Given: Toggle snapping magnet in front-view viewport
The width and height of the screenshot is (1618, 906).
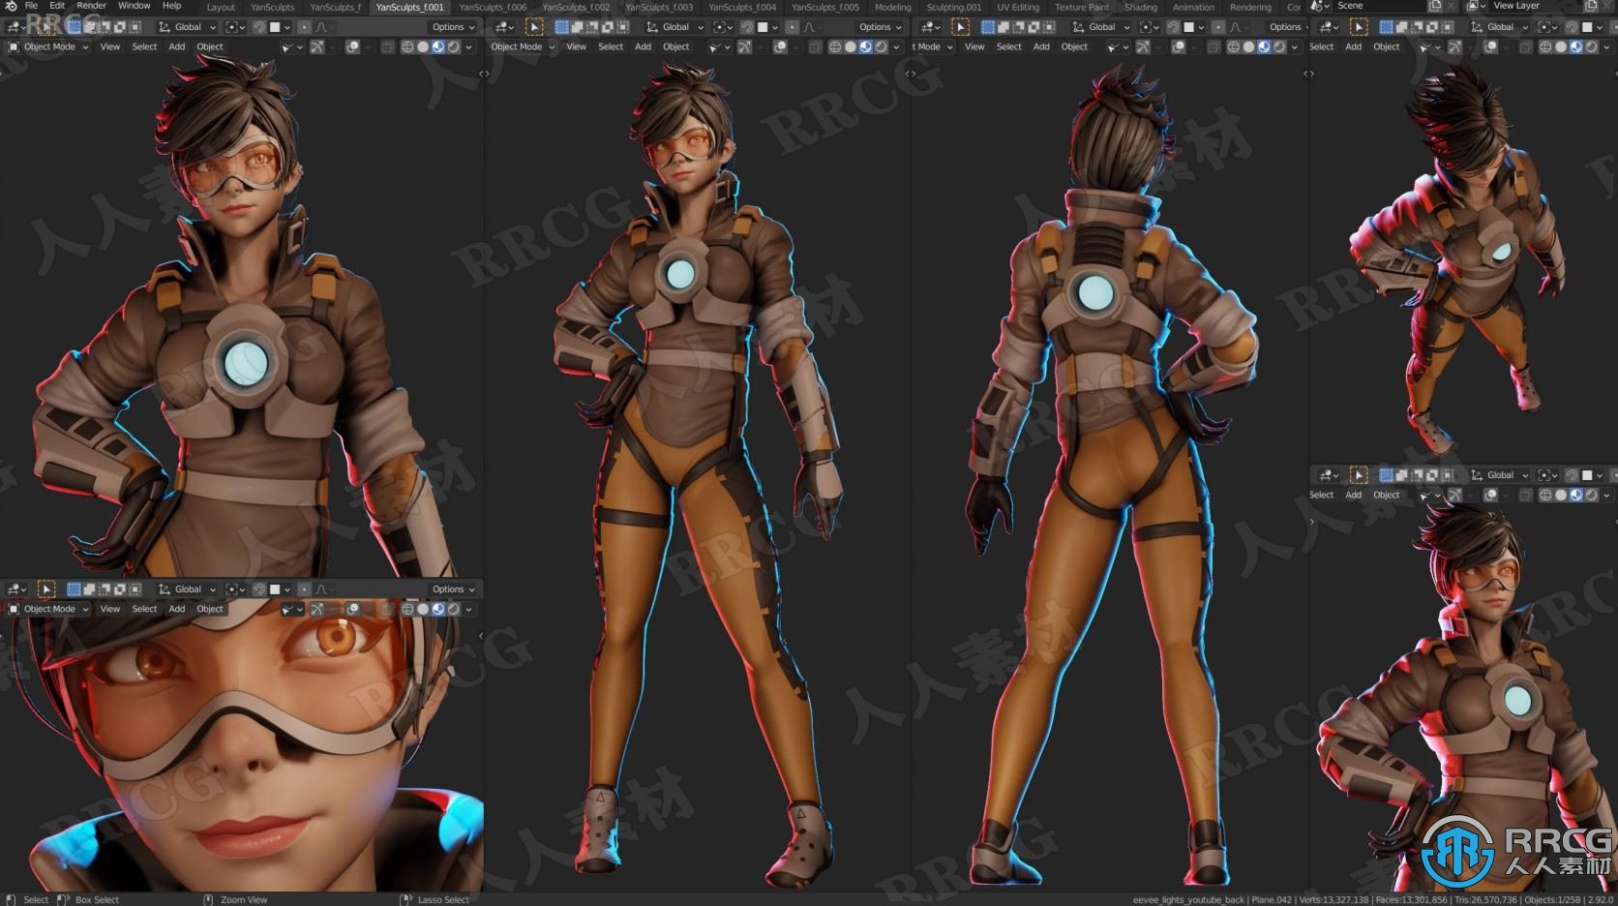Looking at the screenshot, I should click(x=747, y=27).
